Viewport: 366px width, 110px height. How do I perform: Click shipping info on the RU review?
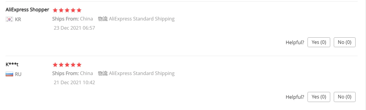[113, 73]
